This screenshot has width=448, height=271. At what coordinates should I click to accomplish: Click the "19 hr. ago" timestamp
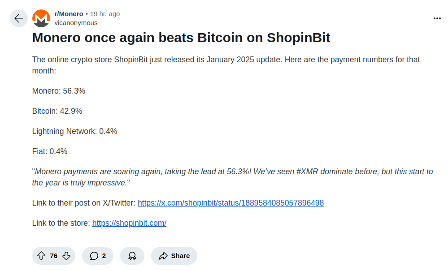coord(105,14)
